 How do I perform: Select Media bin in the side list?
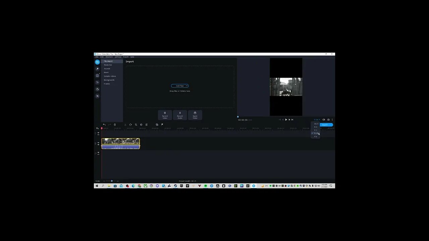tap(112, 65)
